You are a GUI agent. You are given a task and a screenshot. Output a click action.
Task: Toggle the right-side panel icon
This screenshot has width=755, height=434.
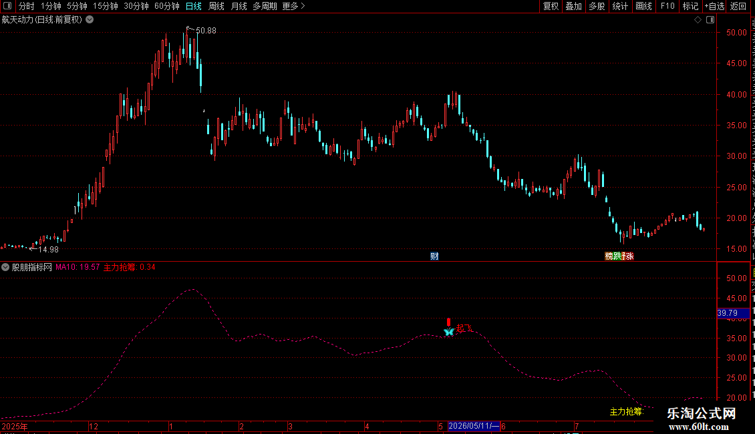710,20
